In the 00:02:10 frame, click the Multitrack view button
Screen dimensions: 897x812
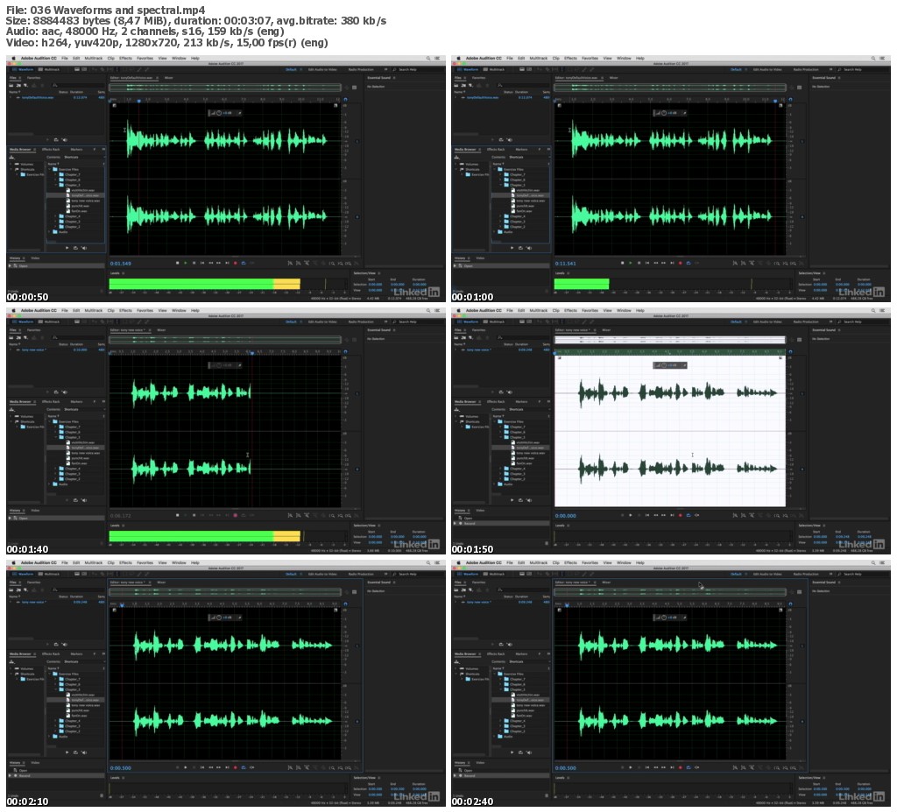pyautogui.click(x=49, y=574)
